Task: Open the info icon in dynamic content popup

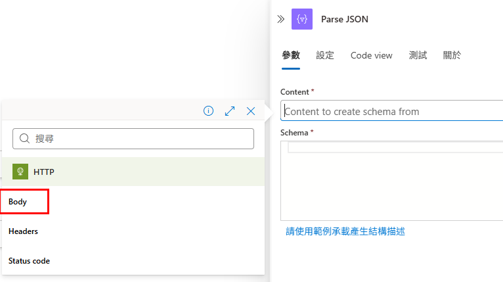Action: point(209,111)
